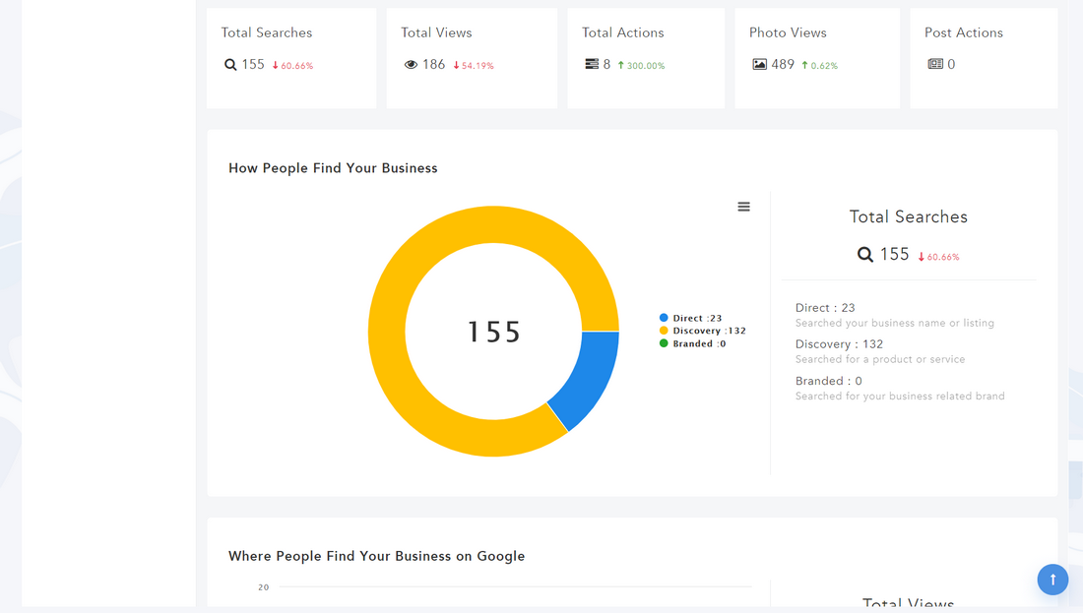1083x613 pixels.
Task: Toggle the Branded series in chart legend
Action: (694, 343)
